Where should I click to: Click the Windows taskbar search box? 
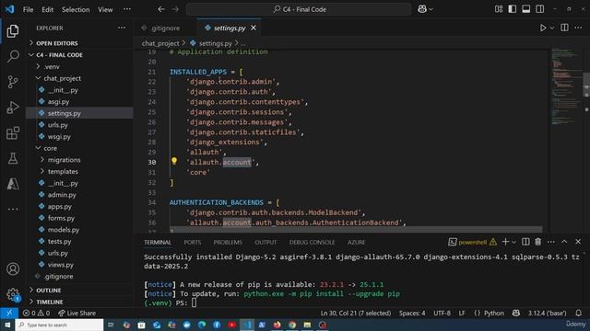point(59,325)
